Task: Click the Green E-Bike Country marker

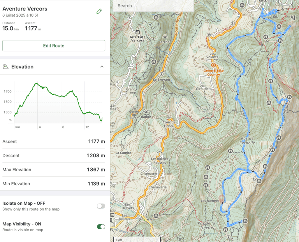Action: click(213, 65)
